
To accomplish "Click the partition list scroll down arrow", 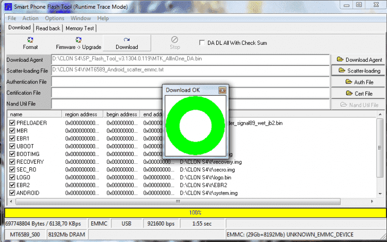I will coord(380,194).
